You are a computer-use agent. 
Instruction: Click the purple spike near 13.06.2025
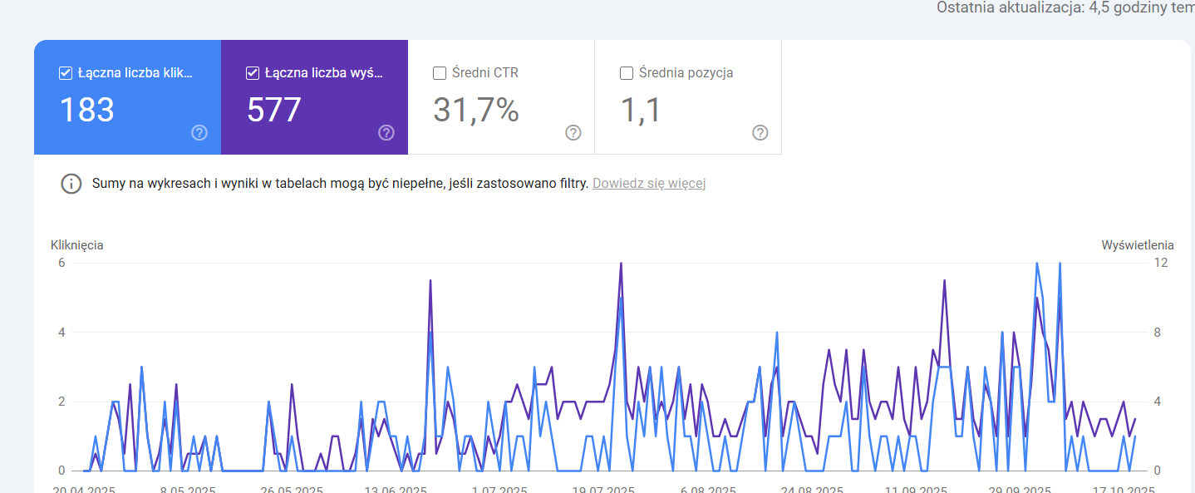430,282
